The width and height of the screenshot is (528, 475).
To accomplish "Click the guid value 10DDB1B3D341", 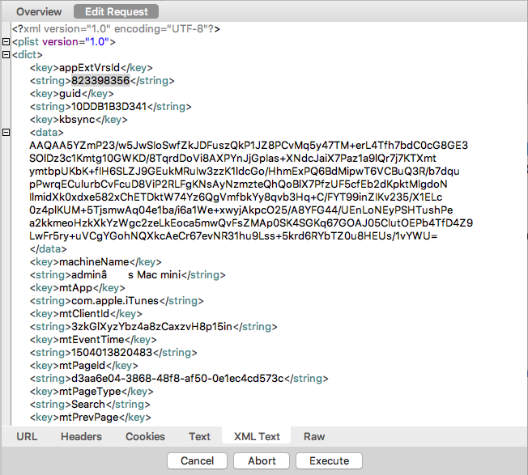I will [x=109, y=106].
